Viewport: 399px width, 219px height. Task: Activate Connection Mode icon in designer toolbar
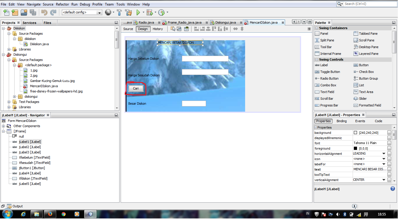(179, 29)
